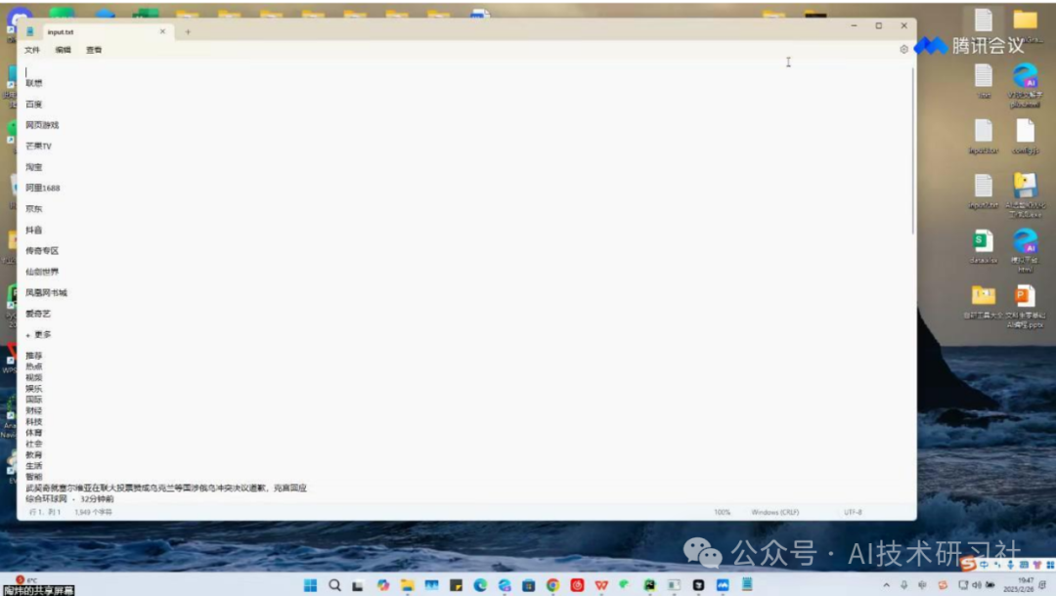This screenshot has height=596, width=1056.
Task: Open the green spreadsheet file on desktop
Action: coord(983,241)
